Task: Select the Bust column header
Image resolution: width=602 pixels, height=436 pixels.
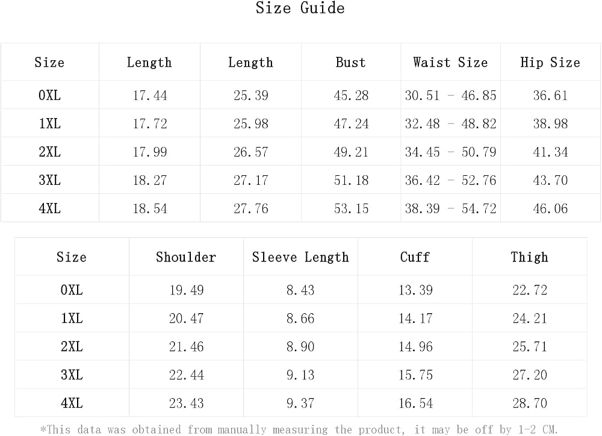Action: coord(350,62)
